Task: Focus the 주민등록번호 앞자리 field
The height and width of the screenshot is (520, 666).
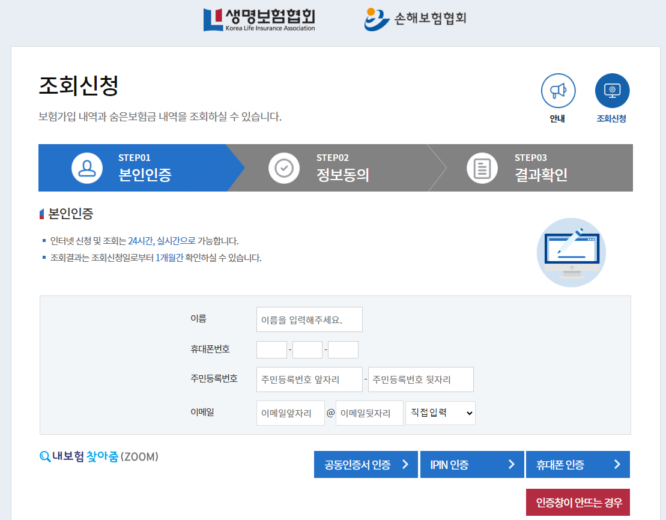Action: tap(309, 379)
